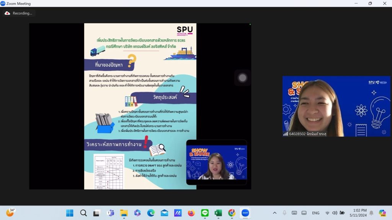Open the volume control in tray
Viewport: 392px width, 220px height.
point(335,213)
